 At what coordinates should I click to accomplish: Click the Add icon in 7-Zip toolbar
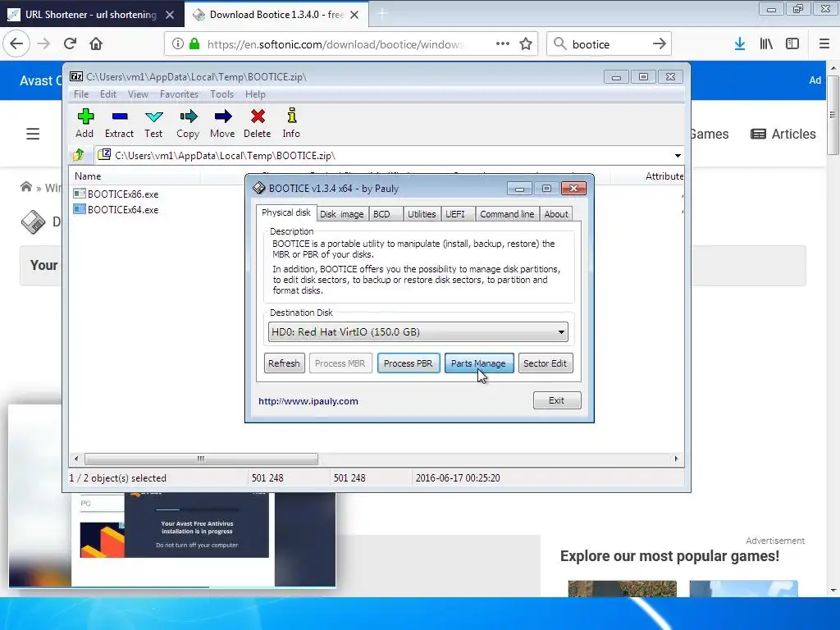tap(84, 123)
